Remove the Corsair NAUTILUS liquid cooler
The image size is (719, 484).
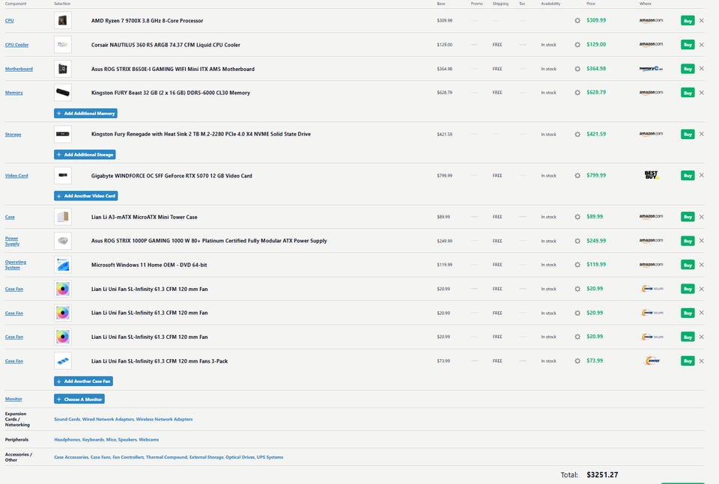[702, 45]
